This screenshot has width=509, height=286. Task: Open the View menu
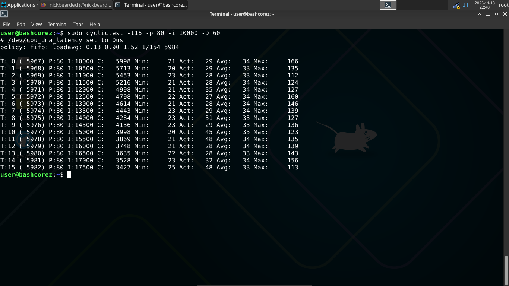click(x=37, y=24)
